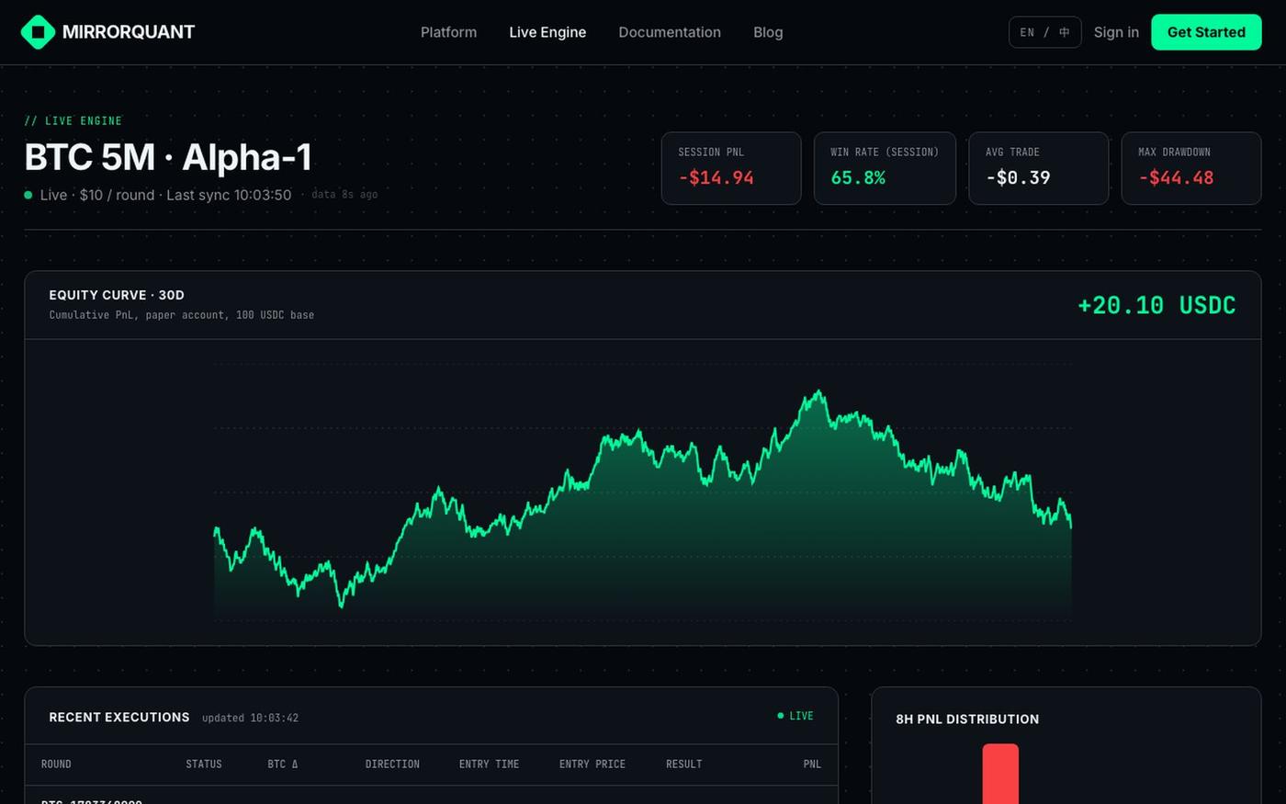The width and height of the screenshot is (1286, 804).
Task: Click the 'data 8s ago' label
Action: tap(344, 194)
